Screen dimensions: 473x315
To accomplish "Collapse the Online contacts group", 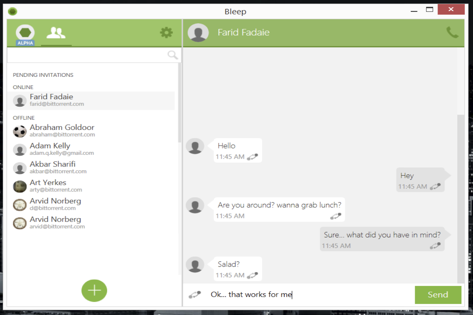I will 23,87.
